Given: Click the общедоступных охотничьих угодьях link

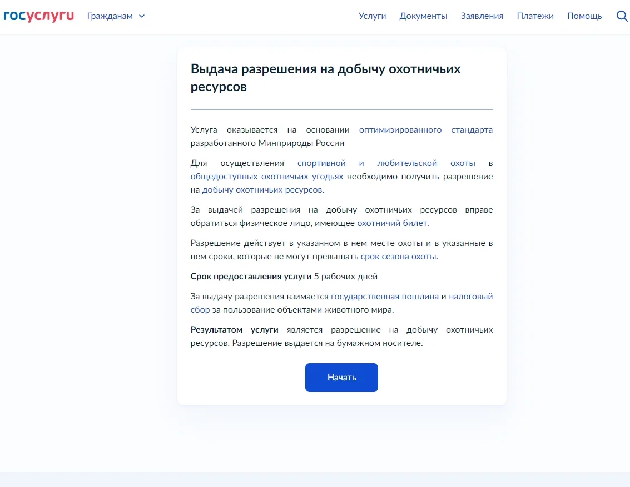Looking at the screenshot, I should tap(267, 177).
